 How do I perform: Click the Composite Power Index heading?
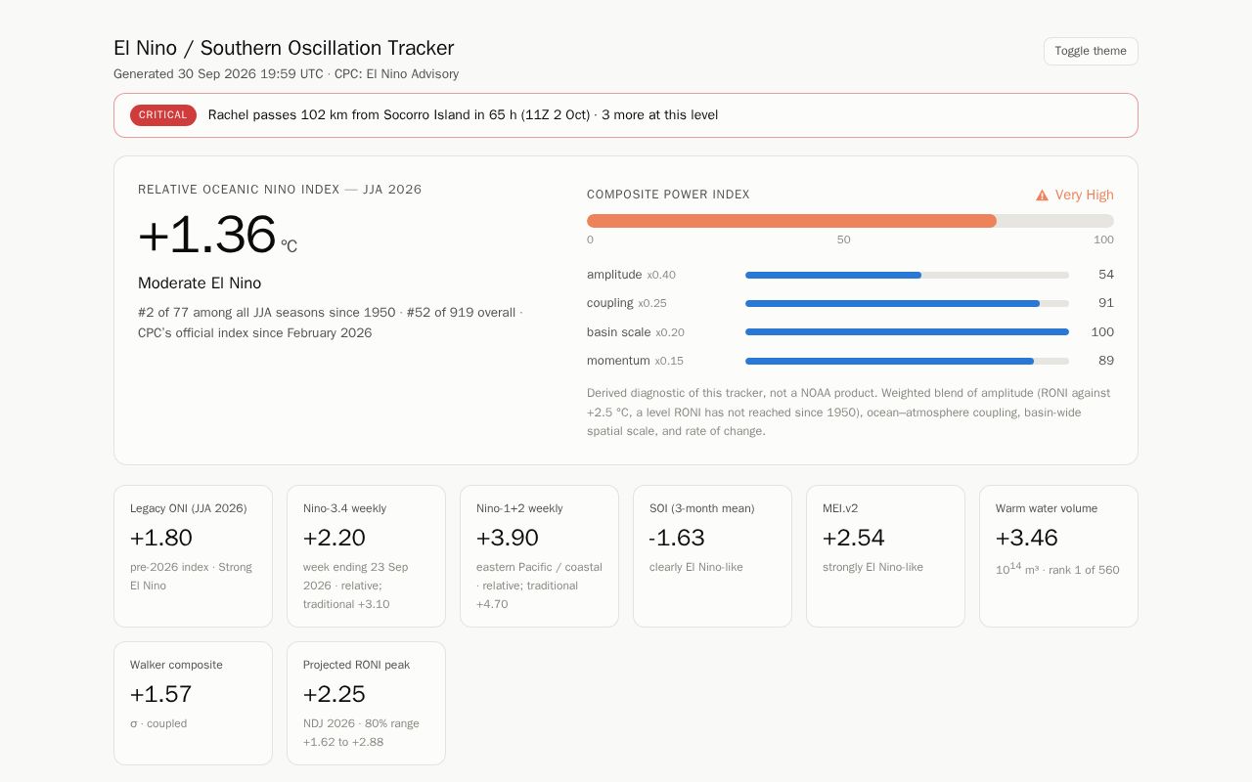click(668, 195)
